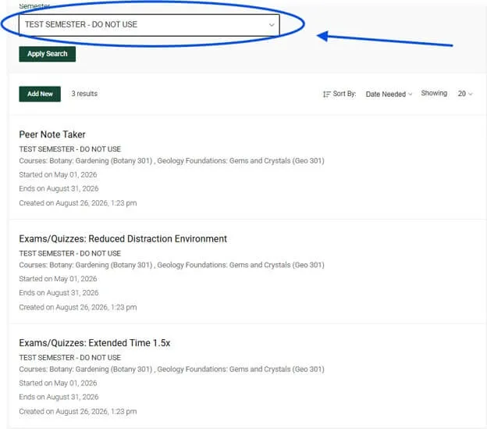Image resolution: width=487 pixels, height=429 pixels.
Task: Click Started on line under Reduced Distraction Environment
Action: click(58, 279)
